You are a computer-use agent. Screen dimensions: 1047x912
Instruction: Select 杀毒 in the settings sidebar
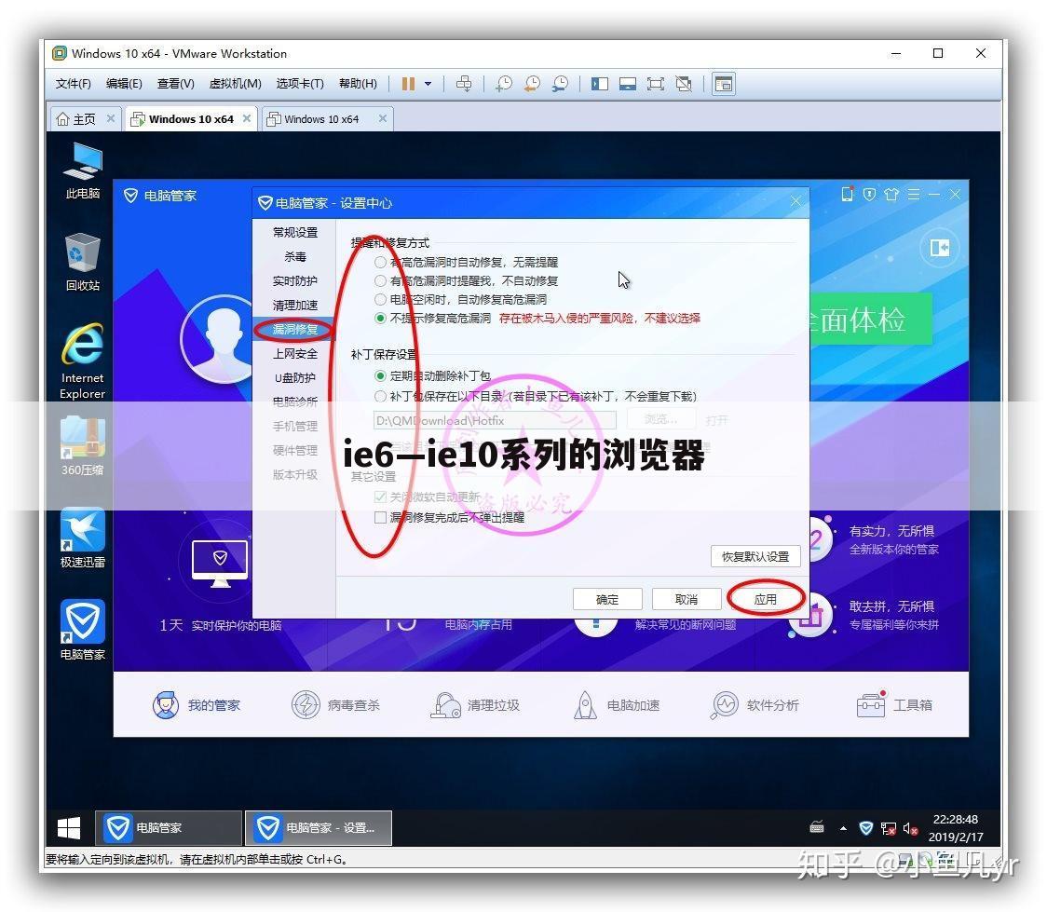tap(294, 256)
